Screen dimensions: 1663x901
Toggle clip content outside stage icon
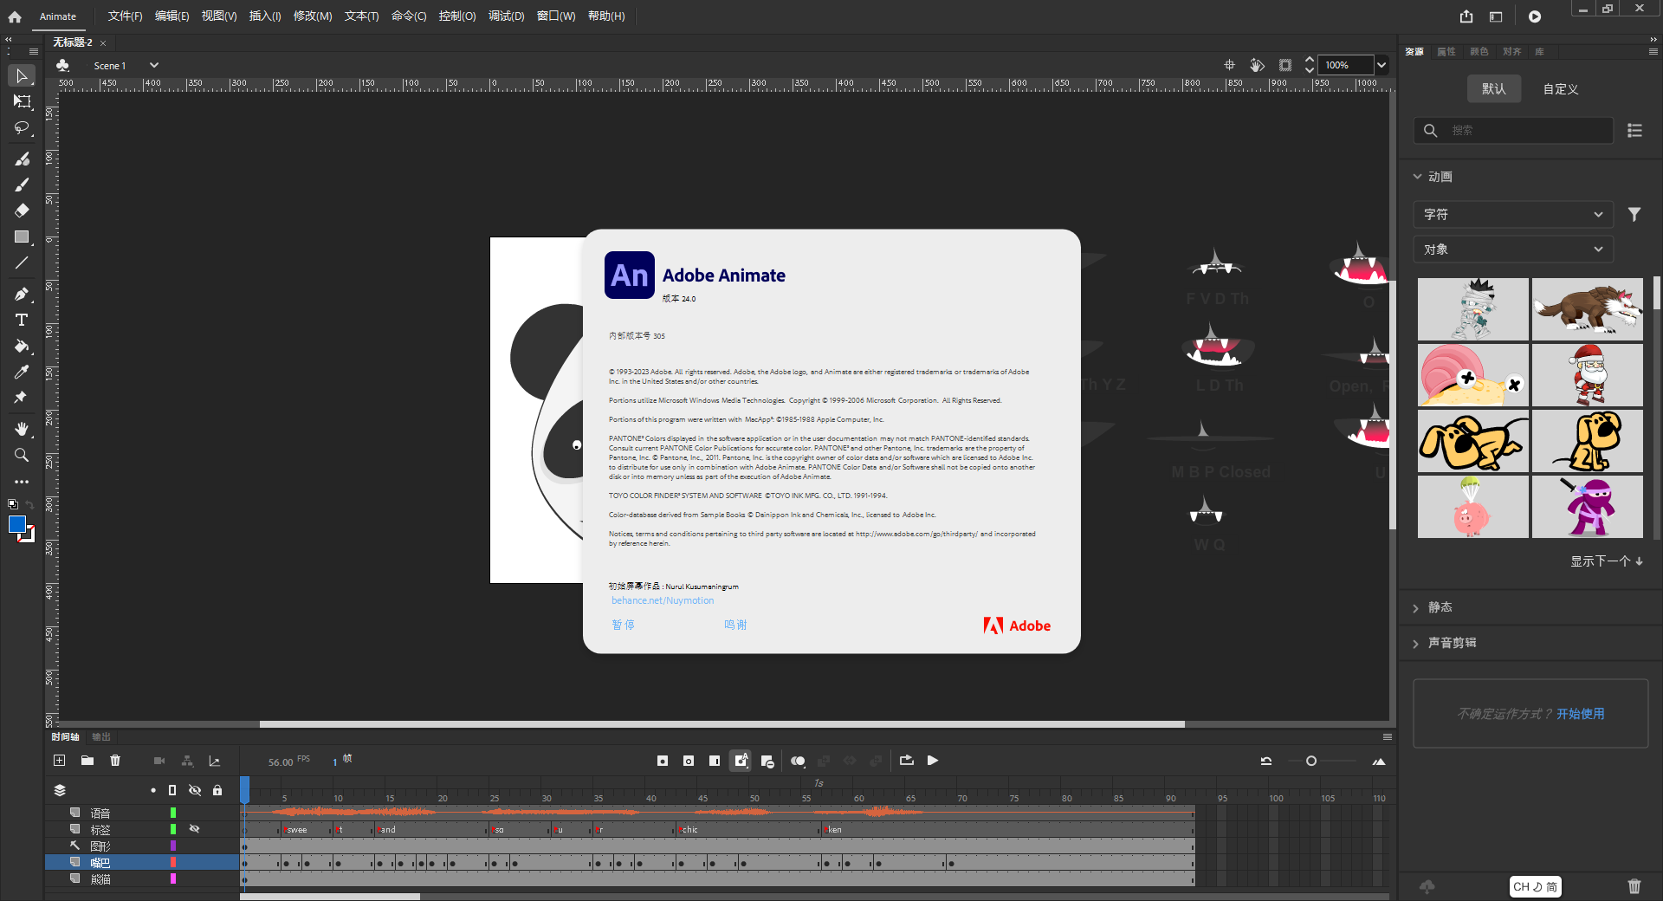click(x=1285, y=65)
